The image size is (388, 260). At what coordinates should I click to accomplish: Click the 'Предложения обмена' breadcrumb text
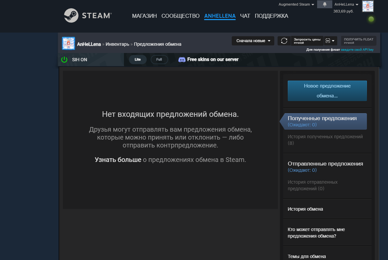(158, 44)
